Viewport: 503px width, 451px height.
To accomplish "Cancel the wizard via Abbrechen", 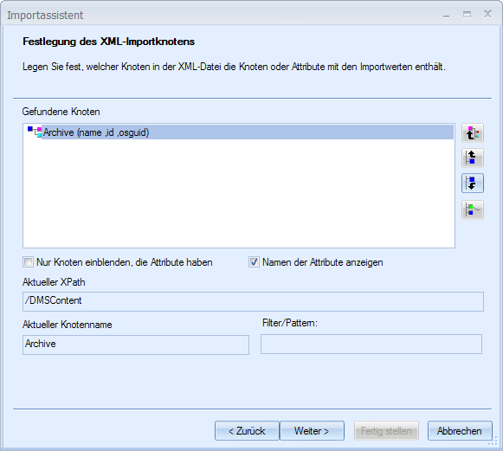I will tap(460, 431).
